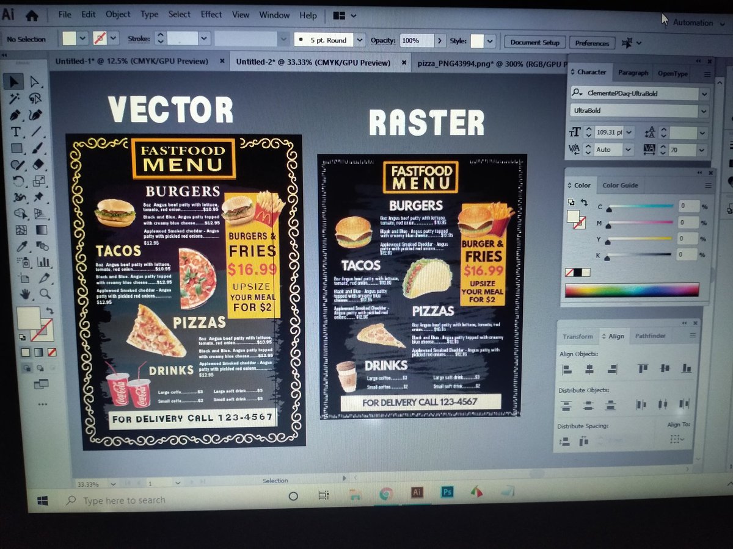
Task: Choose the Lasso tool
Action: [35, 98]
